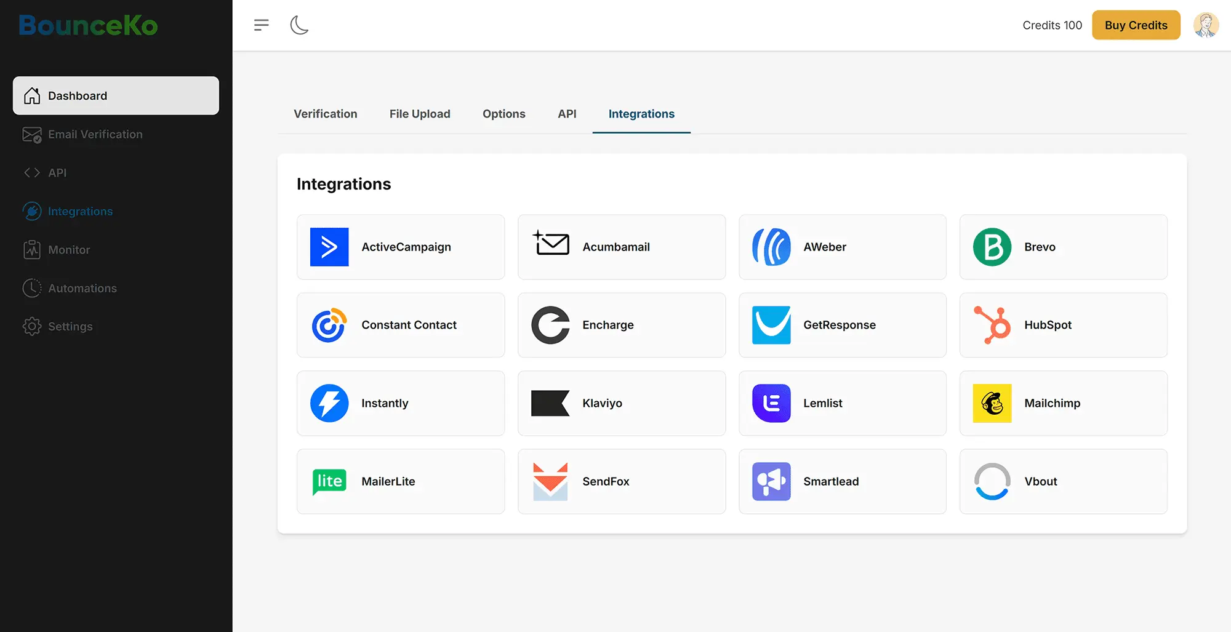
Task: Open the Klaviyo integration label
Action: (602, 403)
